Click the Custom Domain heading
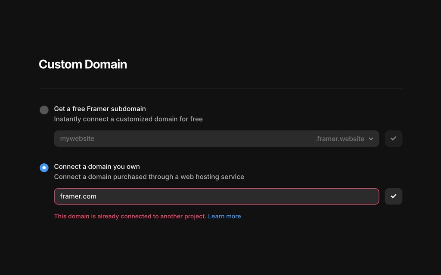 click(83, 64)
